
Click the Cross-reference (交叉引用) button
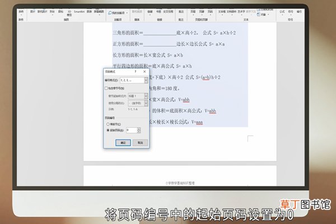click(168, 12)
